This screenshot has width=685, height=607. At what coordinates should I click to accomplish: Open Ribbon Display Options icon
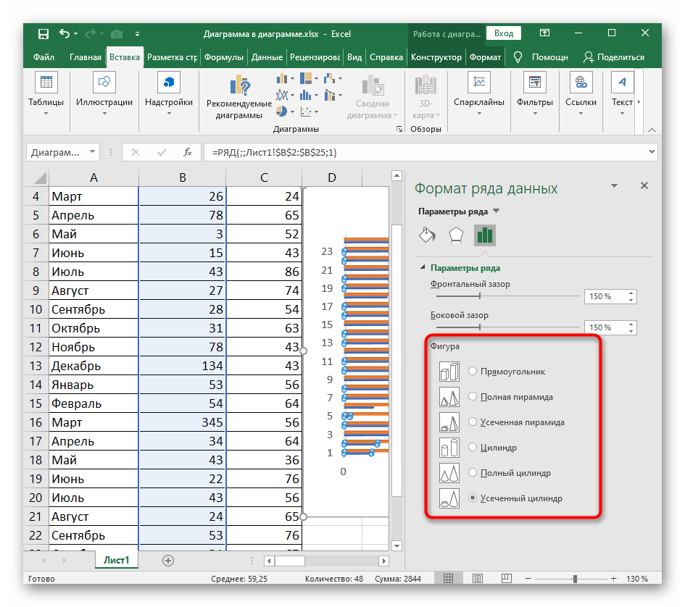544,33
